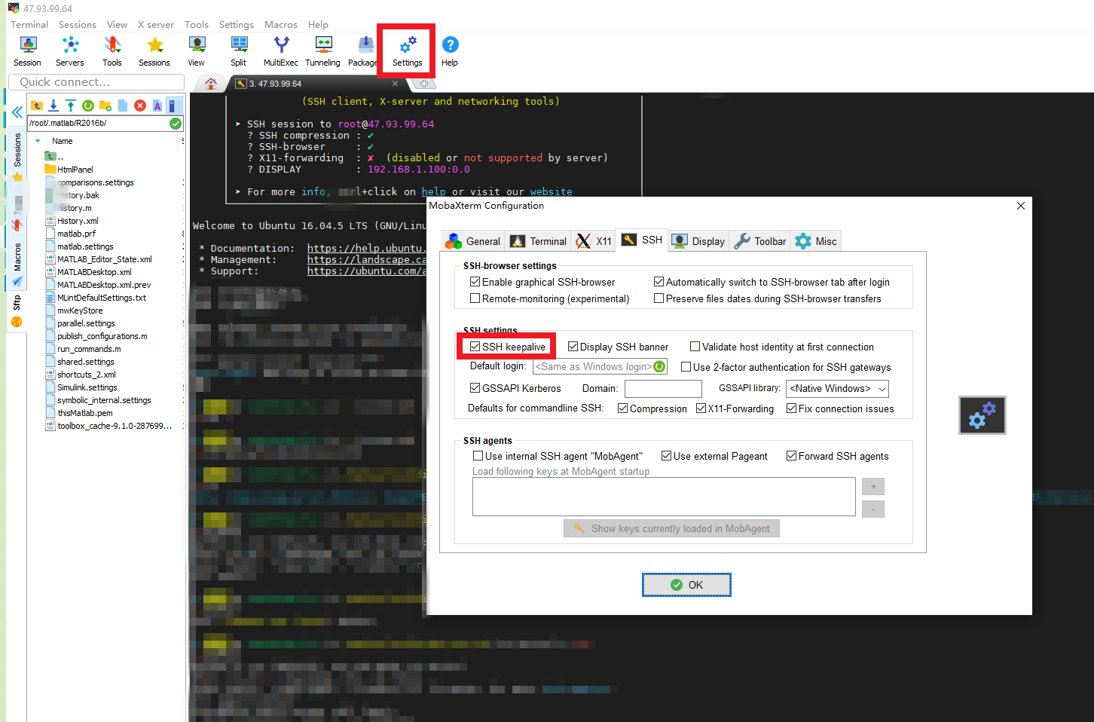Delete selected file with red X icon

(x=140, y=106)
